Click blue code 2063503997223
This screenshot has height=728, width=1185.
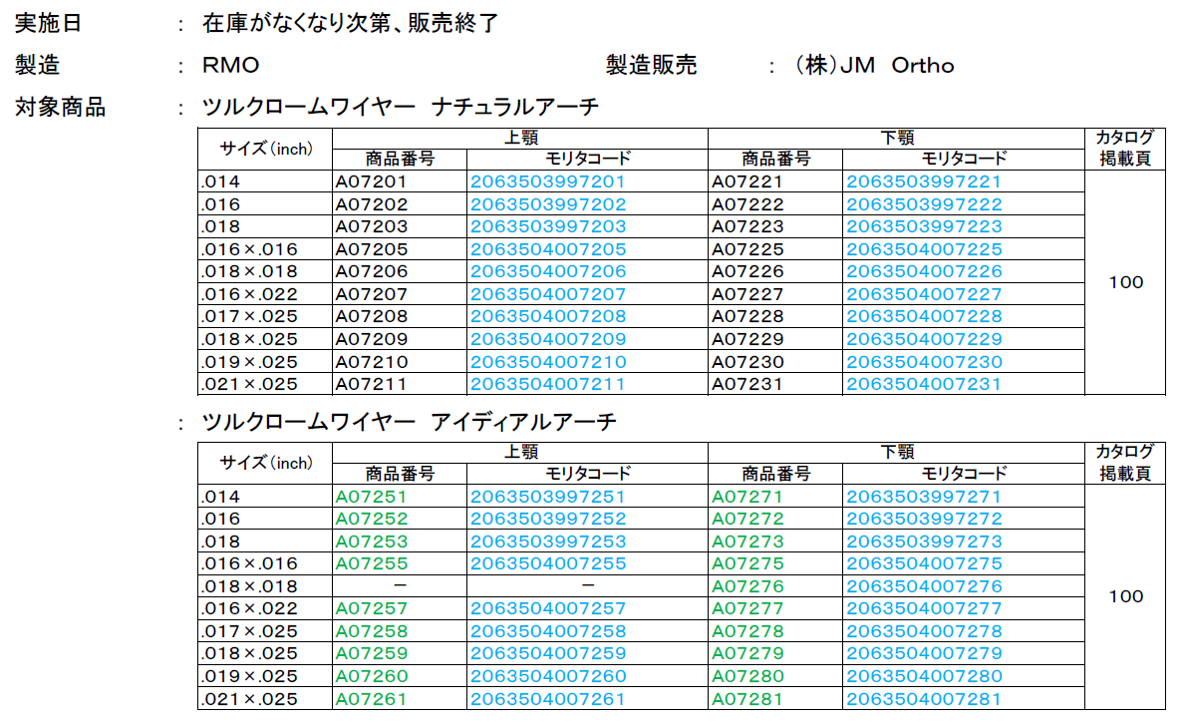tap(924, 226)
